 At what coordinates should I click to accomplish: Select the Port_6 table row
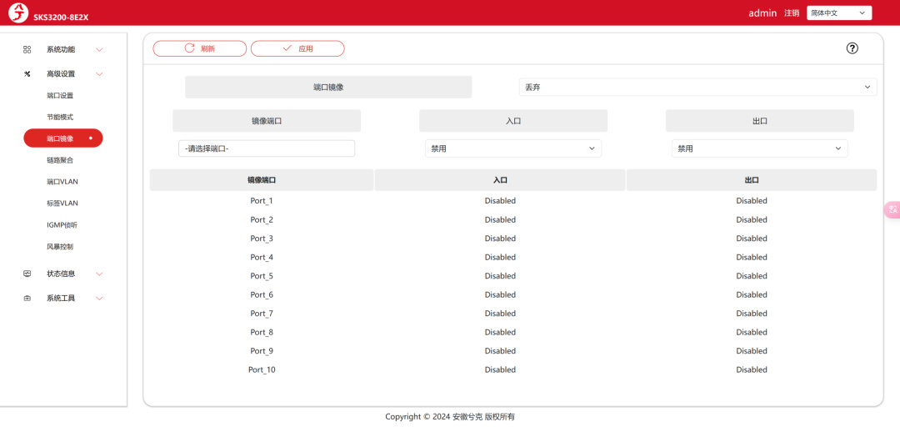click(x=513, y=294)
